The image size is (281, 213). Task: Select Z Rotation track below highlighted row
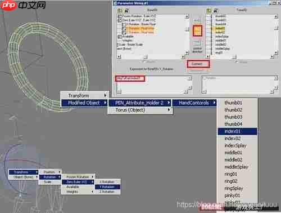[x=140, y=32]
